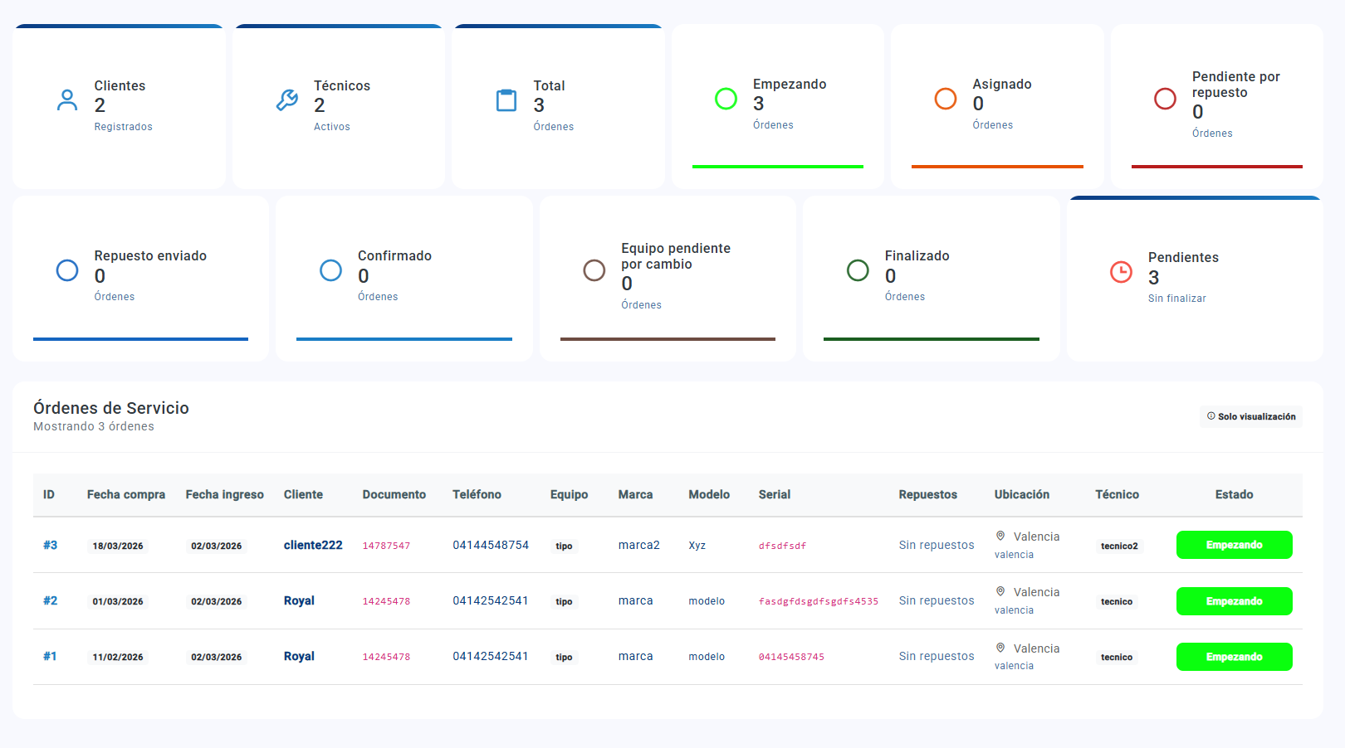The width and height of the screenshot is (1345, 748).
Task: Click the Repuesto enviado circle icon
Action: 66,270
